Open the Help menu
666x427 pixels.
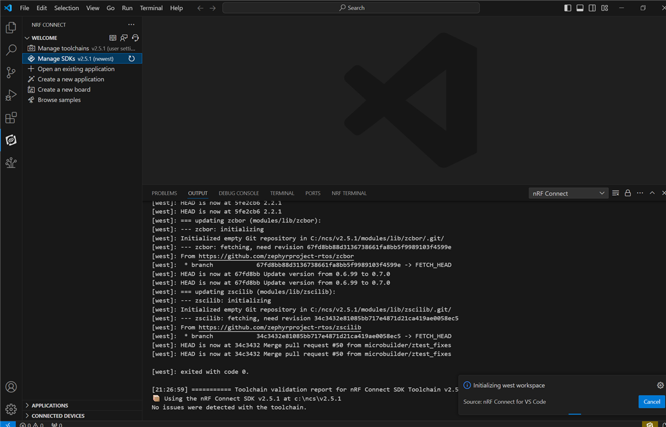[176, 8]
